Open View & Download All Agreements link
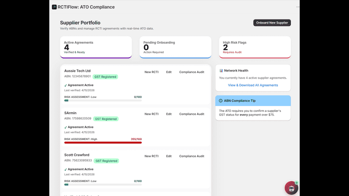349x196 pixels. coord(253,85)
